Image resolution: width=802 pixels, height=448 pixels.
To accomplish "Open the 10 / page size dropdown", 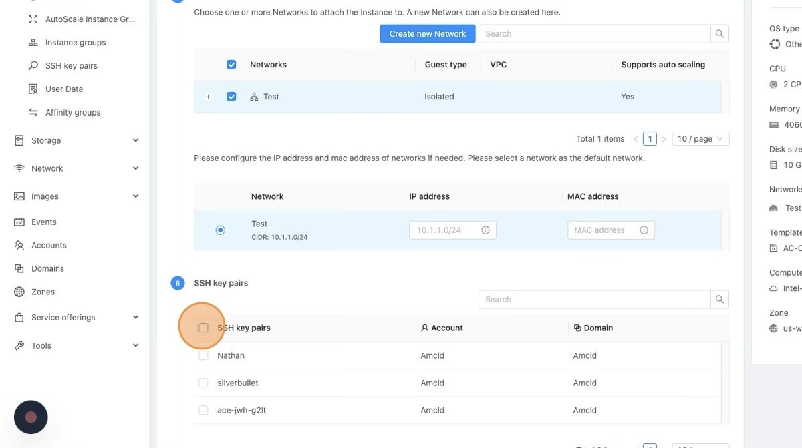I will [x=700, y=139].
